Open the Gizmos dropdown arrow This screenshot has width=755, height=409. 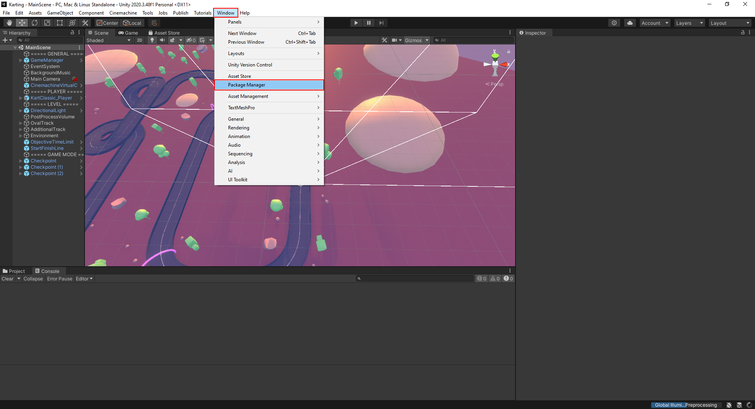427,40
